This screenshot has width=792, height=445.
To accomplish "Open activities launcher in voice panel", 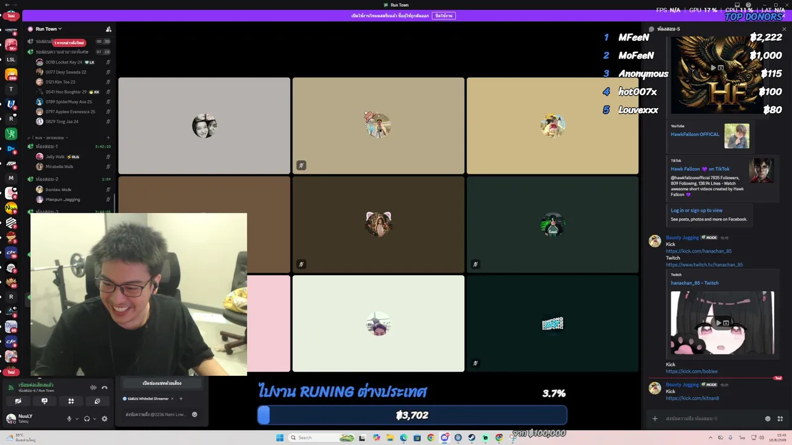I will pyautogui.click(x=71, y=401).
